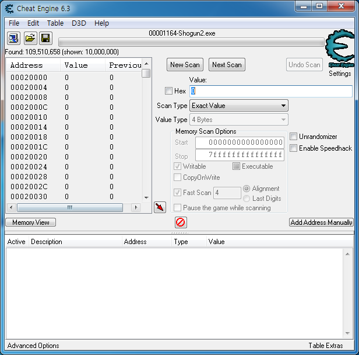This screenshot has height=355, width=359.
Task: Open the D3D menu
Action: (x=79, y=23)
